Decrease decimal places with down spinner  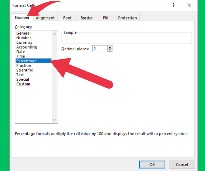tap(110, 50)
